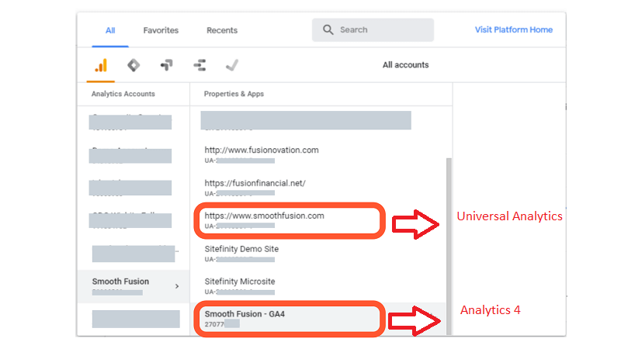Follow the Visit Platform Home link
621x349 pixels.
[x=514, y=29]
